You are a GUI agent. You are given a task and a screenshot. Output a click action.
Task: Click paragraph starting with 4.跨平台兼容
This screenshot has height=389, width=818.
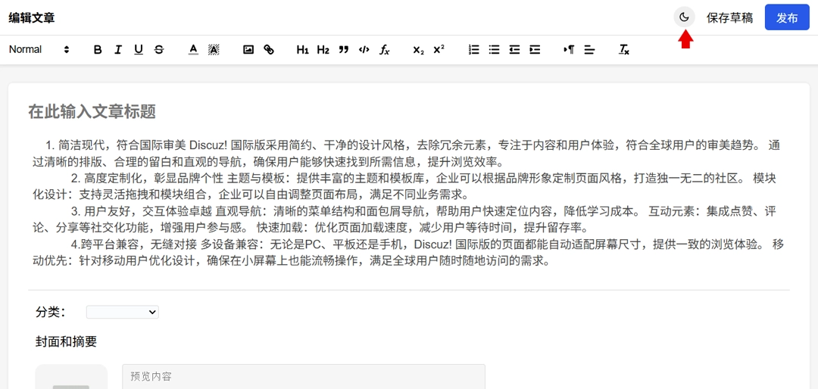409,252
